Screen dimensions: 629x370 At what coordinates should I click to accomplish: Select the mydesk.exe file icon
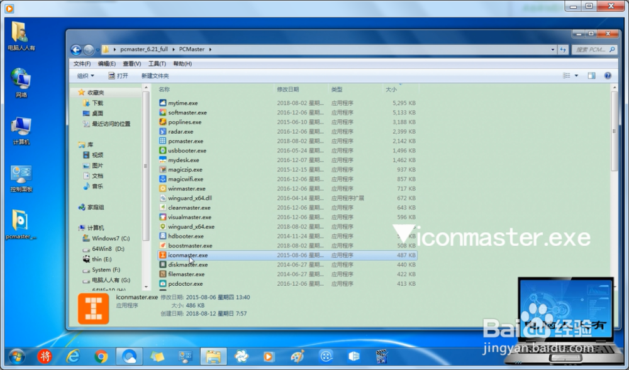coord(162,160)
